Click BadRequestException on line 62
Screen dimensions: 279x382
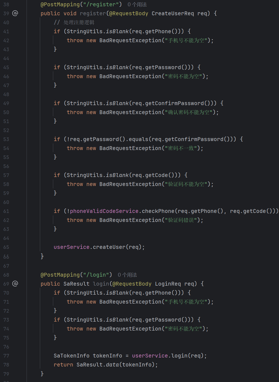pos(130,220)
